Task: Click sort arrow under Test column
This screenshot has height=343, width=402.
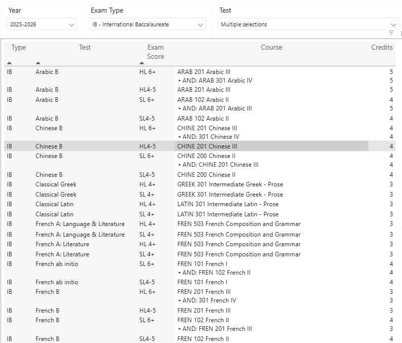Action: [38, 63]
